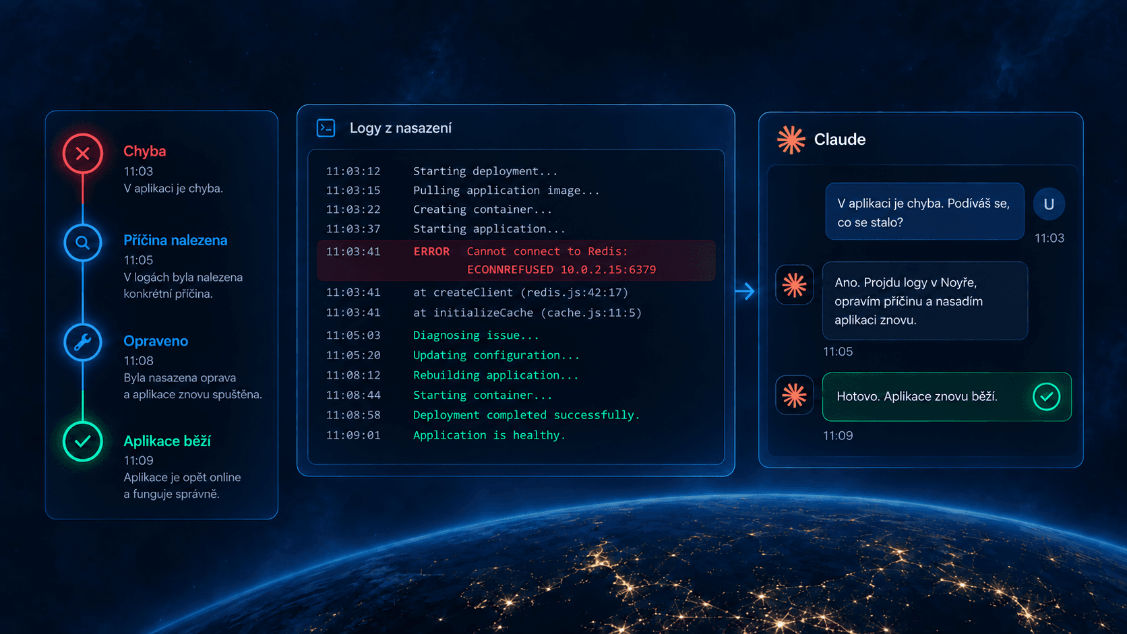Click the 11:09 timestamp under Aplikace běží

(x=138, y=461)
